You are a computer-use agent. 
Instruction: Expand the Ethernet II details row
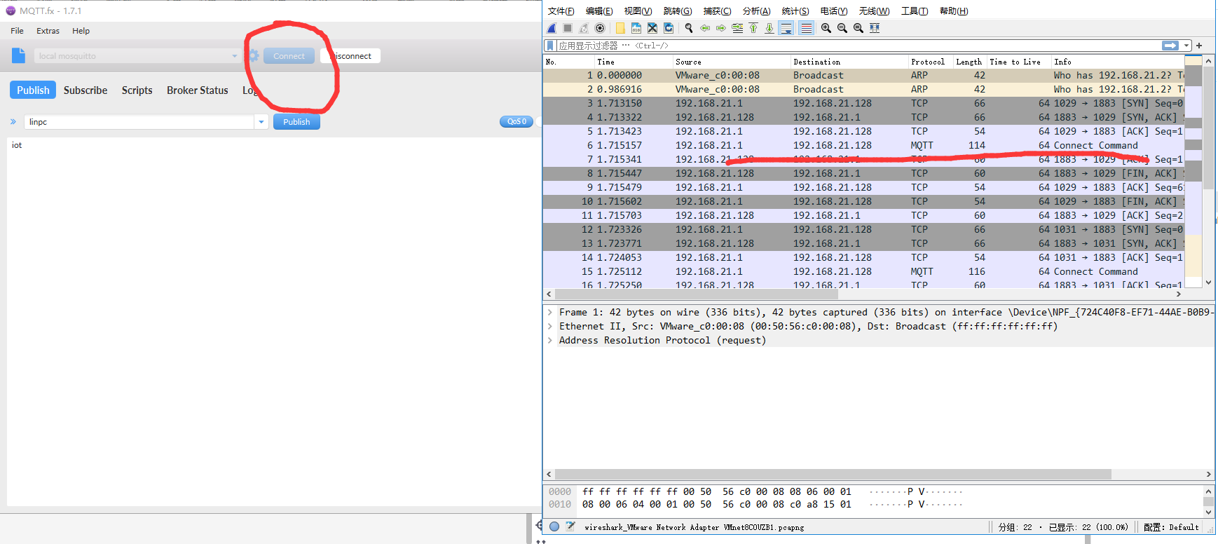550,327
